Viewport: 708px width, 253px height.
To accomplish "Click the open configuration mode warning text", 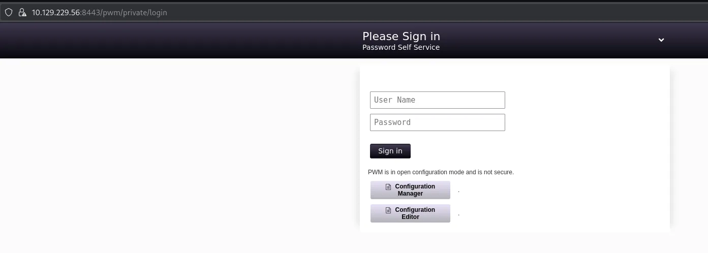I will [441, 172].
